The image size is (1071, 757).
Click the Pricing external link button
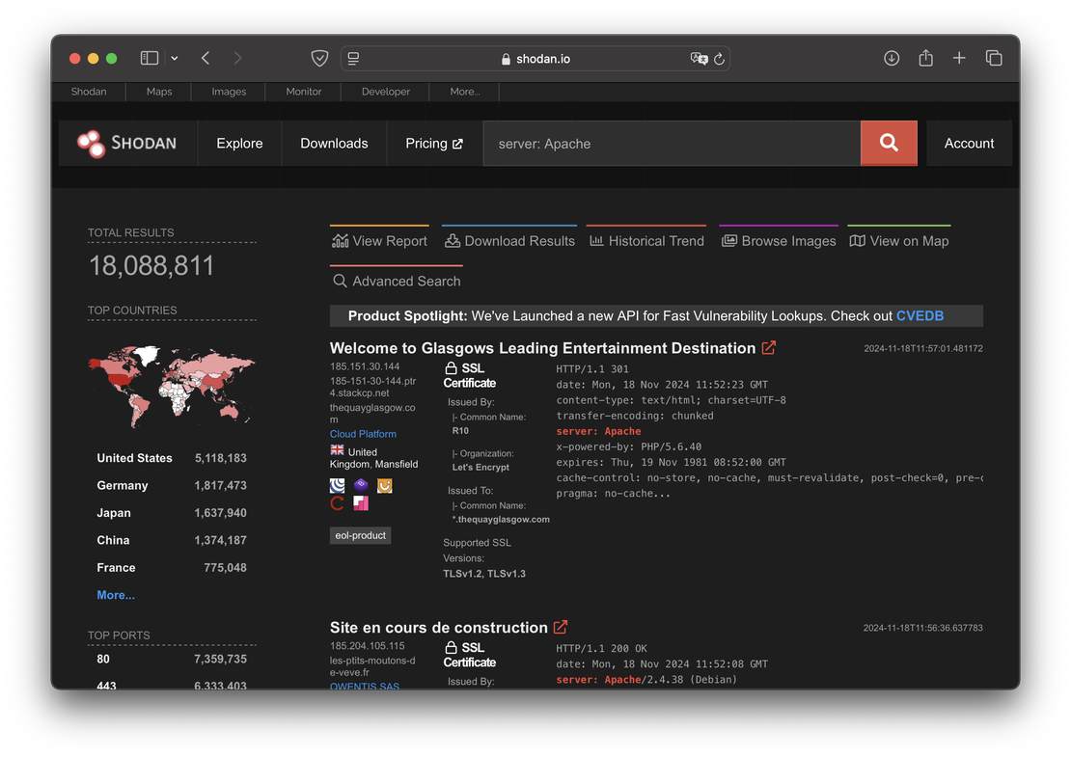pos(433,143)
